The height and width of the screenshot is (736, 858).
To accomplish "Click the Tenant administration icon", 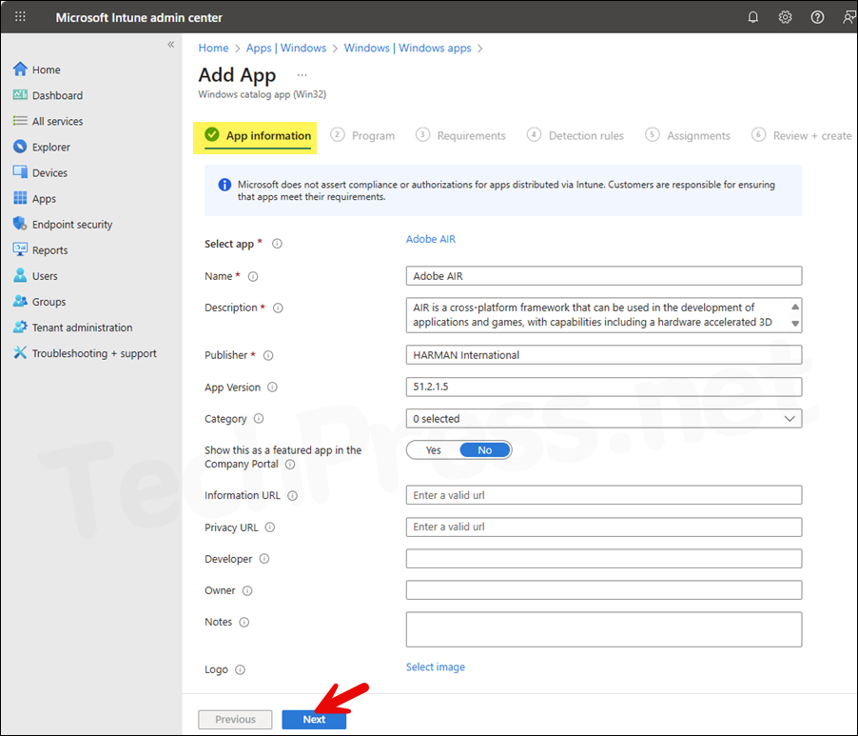I will point(20,327).
